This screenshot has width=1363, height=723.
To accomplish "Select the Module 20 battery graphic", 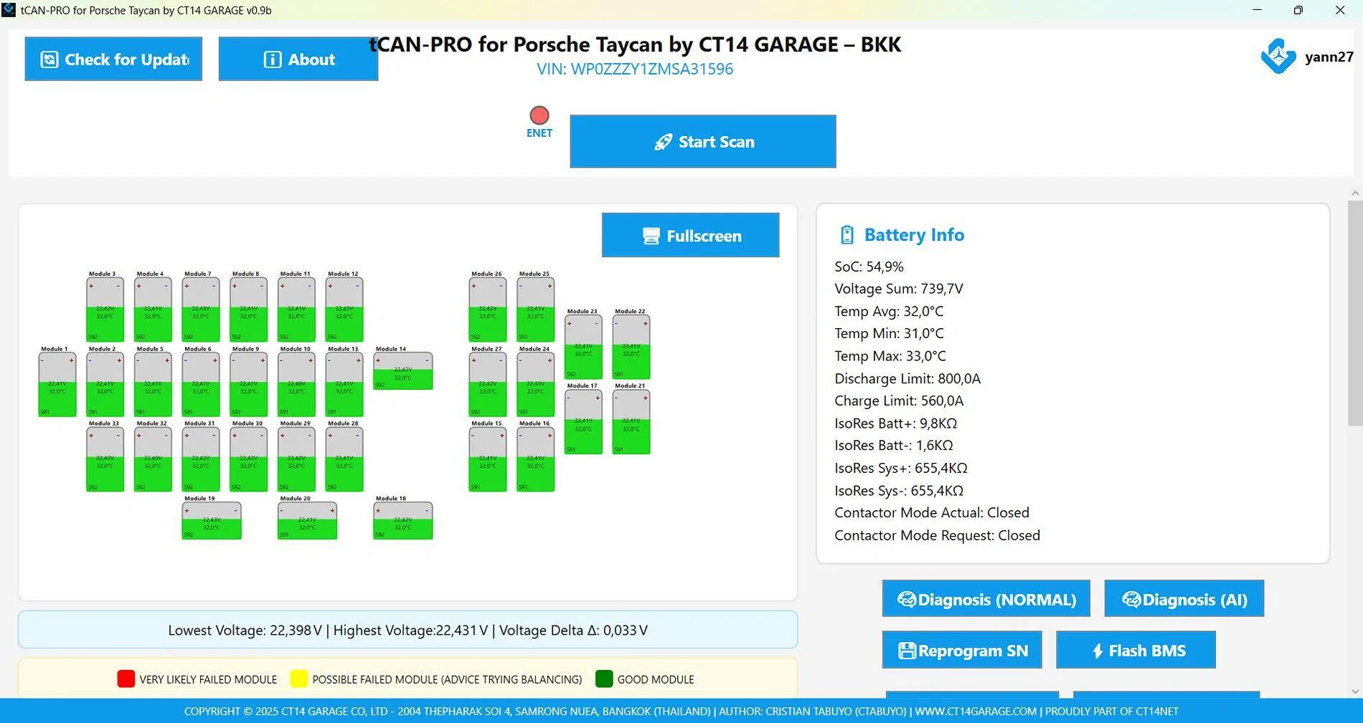I will [x=307, y=521].
